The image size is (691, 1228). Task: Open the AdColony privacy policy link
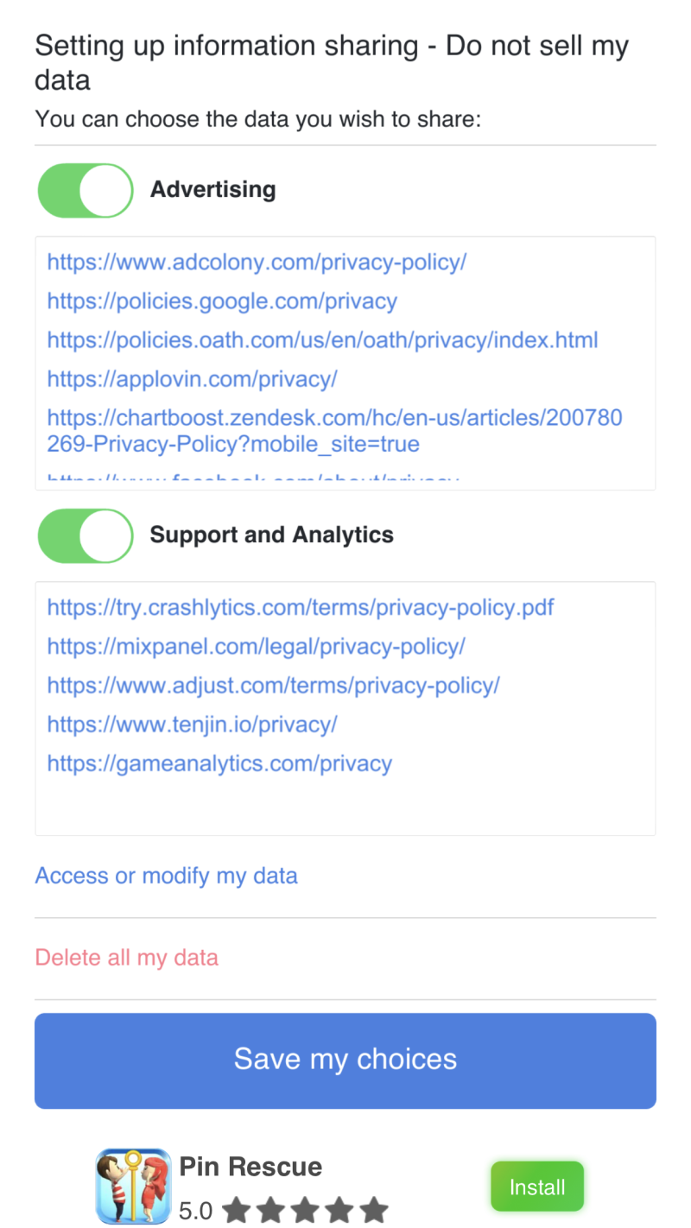pos(257,263)
